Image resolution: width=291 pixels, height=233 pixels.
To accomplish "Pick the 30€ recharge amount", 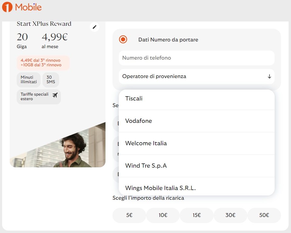I will pos(230,215).
